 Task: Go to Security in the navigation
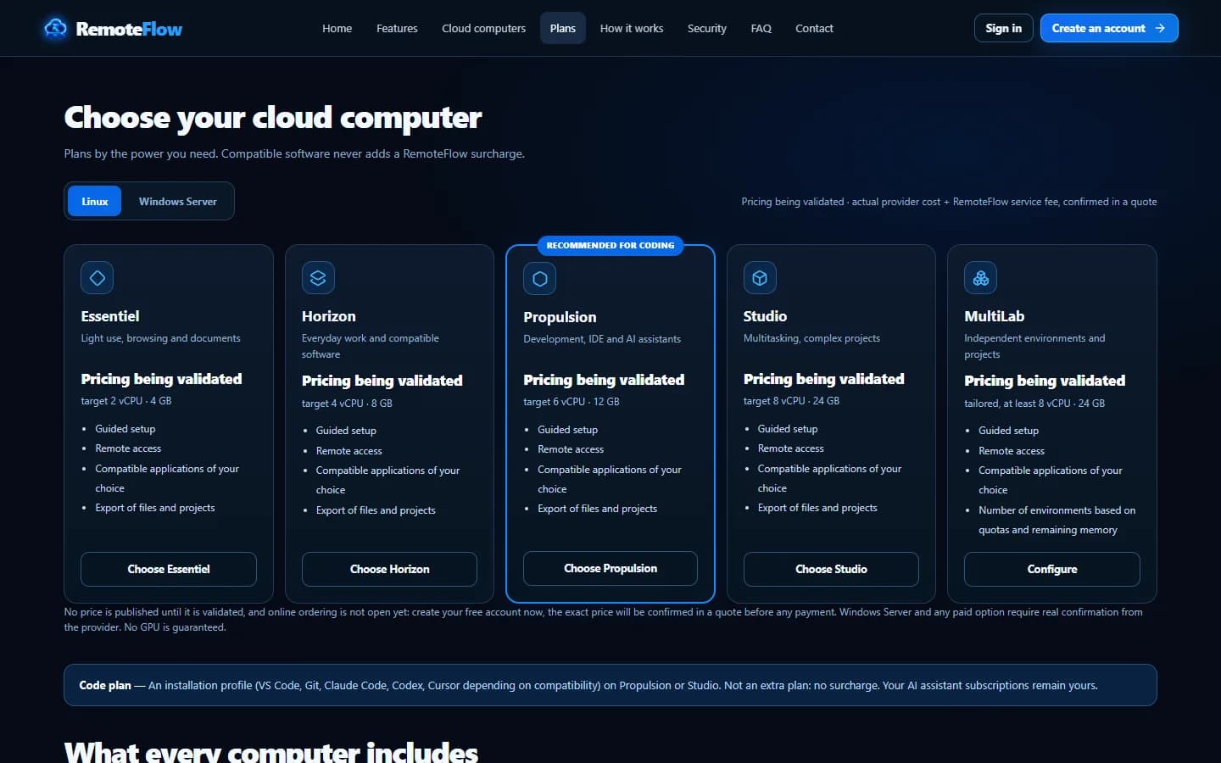point(707,28)
